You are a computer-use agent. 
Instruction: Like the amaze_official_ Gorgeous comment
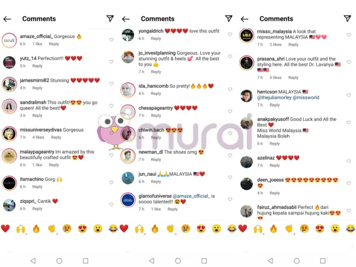(112, 40)
